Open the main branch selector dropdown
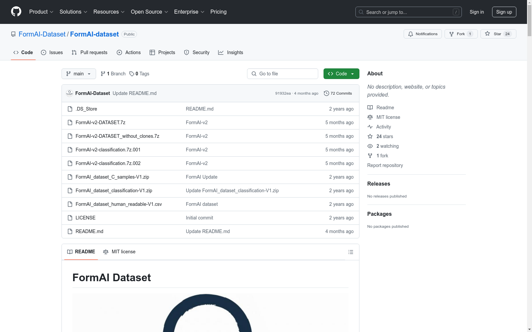The height and width of the screenshot is (332, 532). pyautogui.click(x=79, y=74)
